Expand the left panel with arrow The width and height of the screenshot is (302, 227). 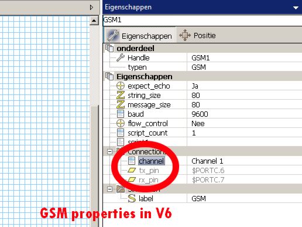pos(91,8)
